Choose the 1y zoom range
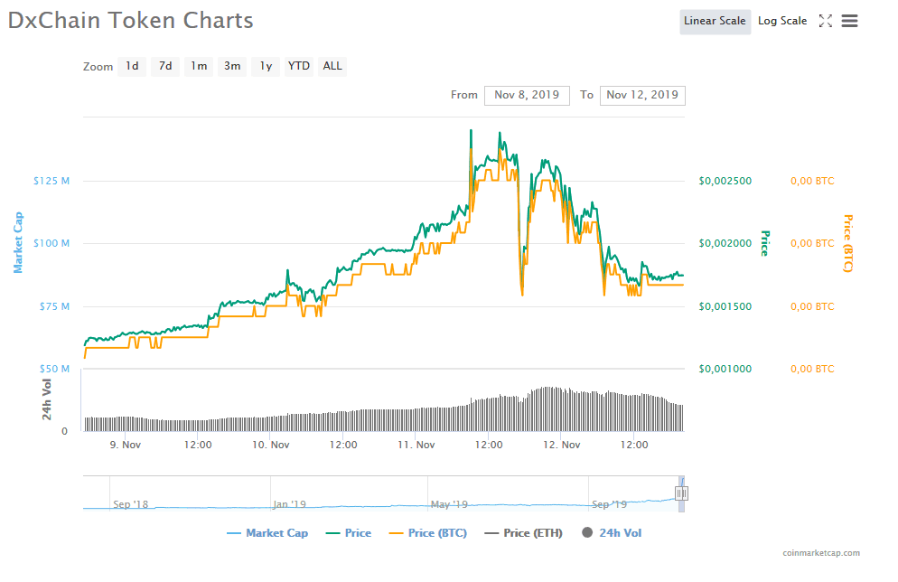898x582 pixels. point(266,66)
